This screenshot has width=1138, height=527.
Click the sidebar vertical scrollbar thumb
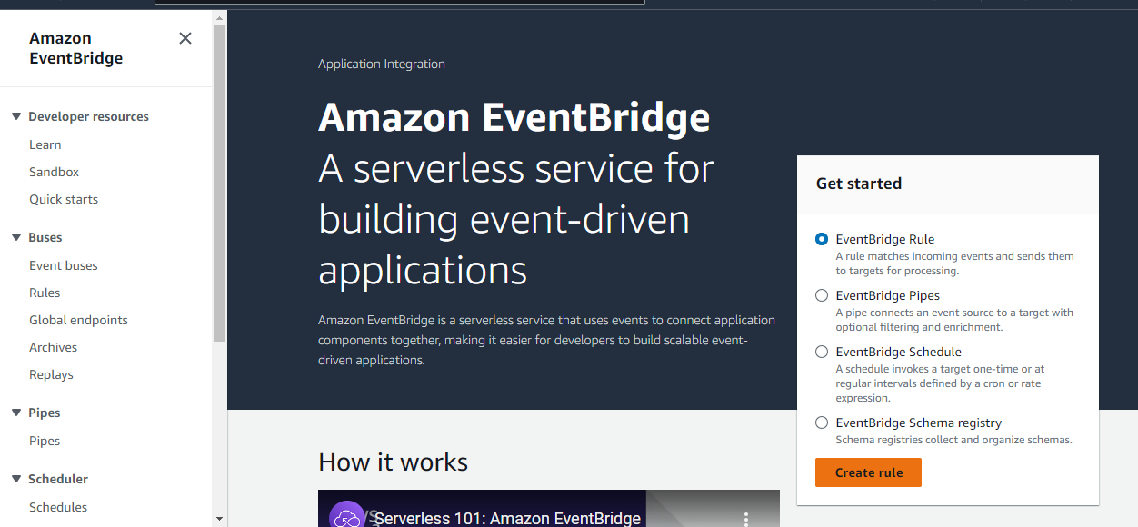[x=219, y=183]
